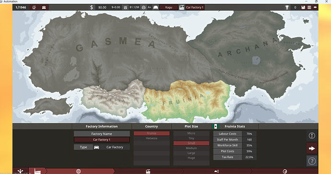
Task: Open the factory building step tab
Action: pyautogui.click(x=148, y=171)
